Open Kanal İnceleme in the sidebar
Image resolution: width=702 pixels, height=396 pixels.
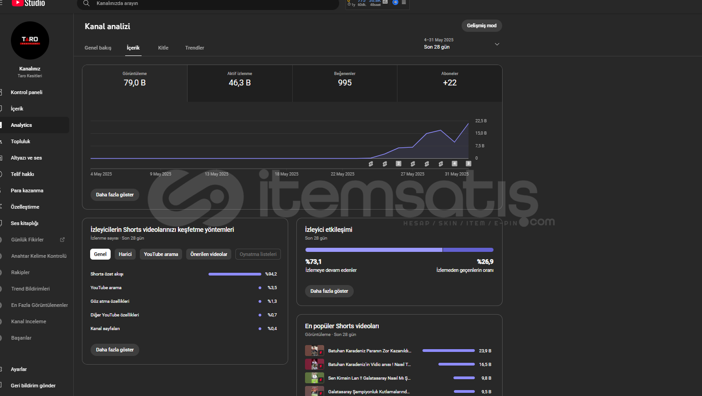pyautogui.click(x=35, y=321)
